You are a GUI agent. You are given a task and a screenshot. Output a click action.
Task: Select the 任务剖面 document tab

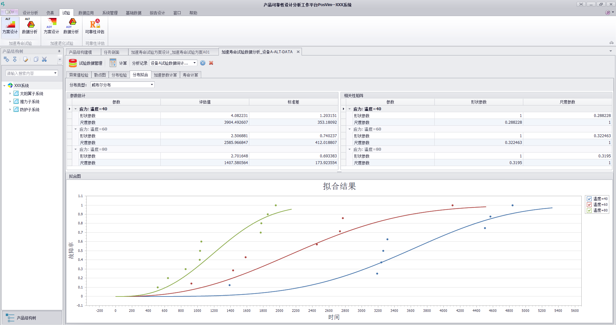[112, 52]
